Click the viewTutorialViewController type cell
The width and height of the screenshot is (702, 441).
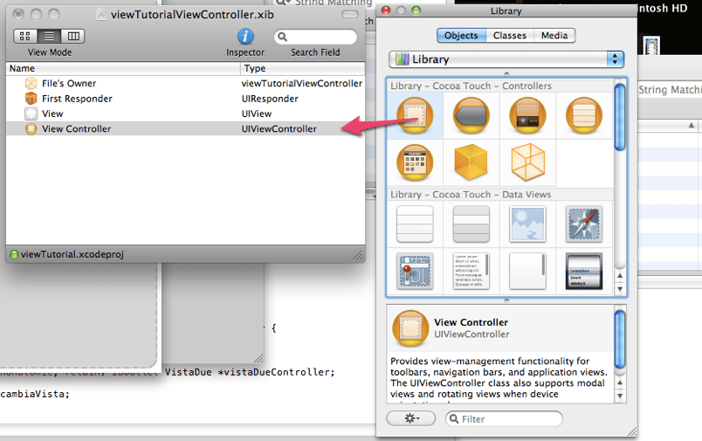[x=302, y=83]
